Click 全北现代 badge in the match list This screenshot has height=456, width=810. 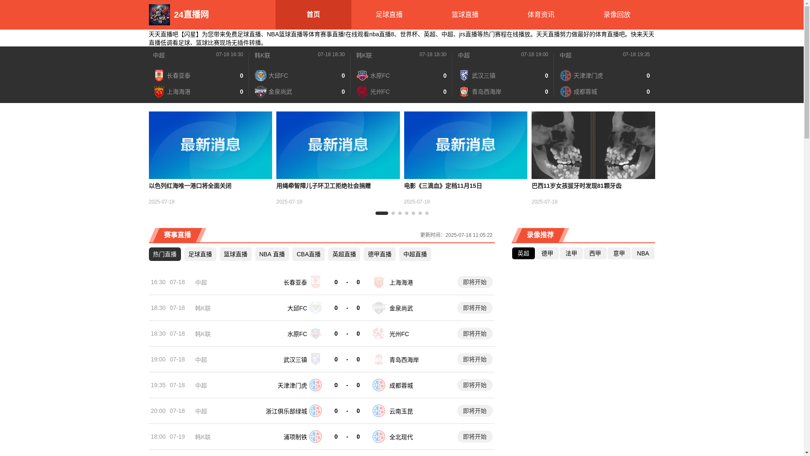(x=379, y=437)
